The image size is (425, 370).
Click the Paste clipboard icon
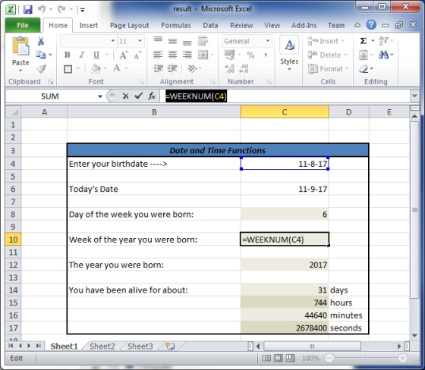pos(20,46)
